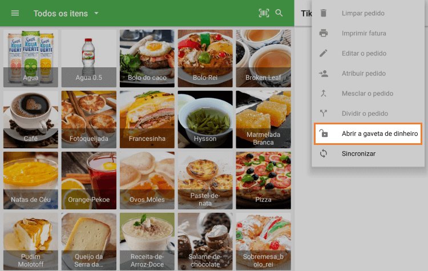Expand the 'Todos os itens' dropdown arrow

(96, 13)
